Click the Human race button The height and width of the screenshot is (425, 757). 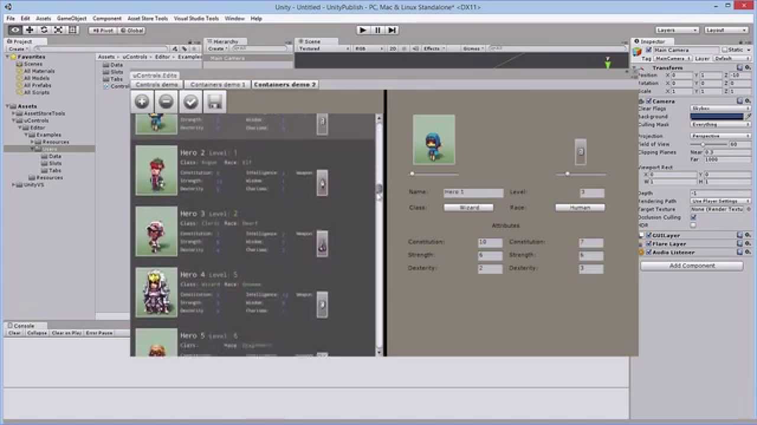coord(580,207)
